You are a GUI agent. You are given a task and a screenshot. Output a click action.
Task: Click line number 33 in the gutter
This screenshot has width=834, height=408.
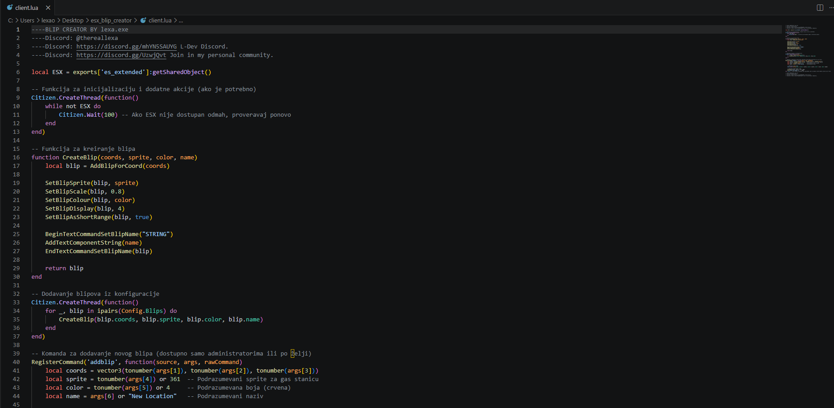[16, 303]
